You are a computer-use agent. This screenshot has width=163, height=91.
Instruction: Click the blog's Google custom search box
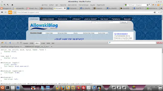106,22
